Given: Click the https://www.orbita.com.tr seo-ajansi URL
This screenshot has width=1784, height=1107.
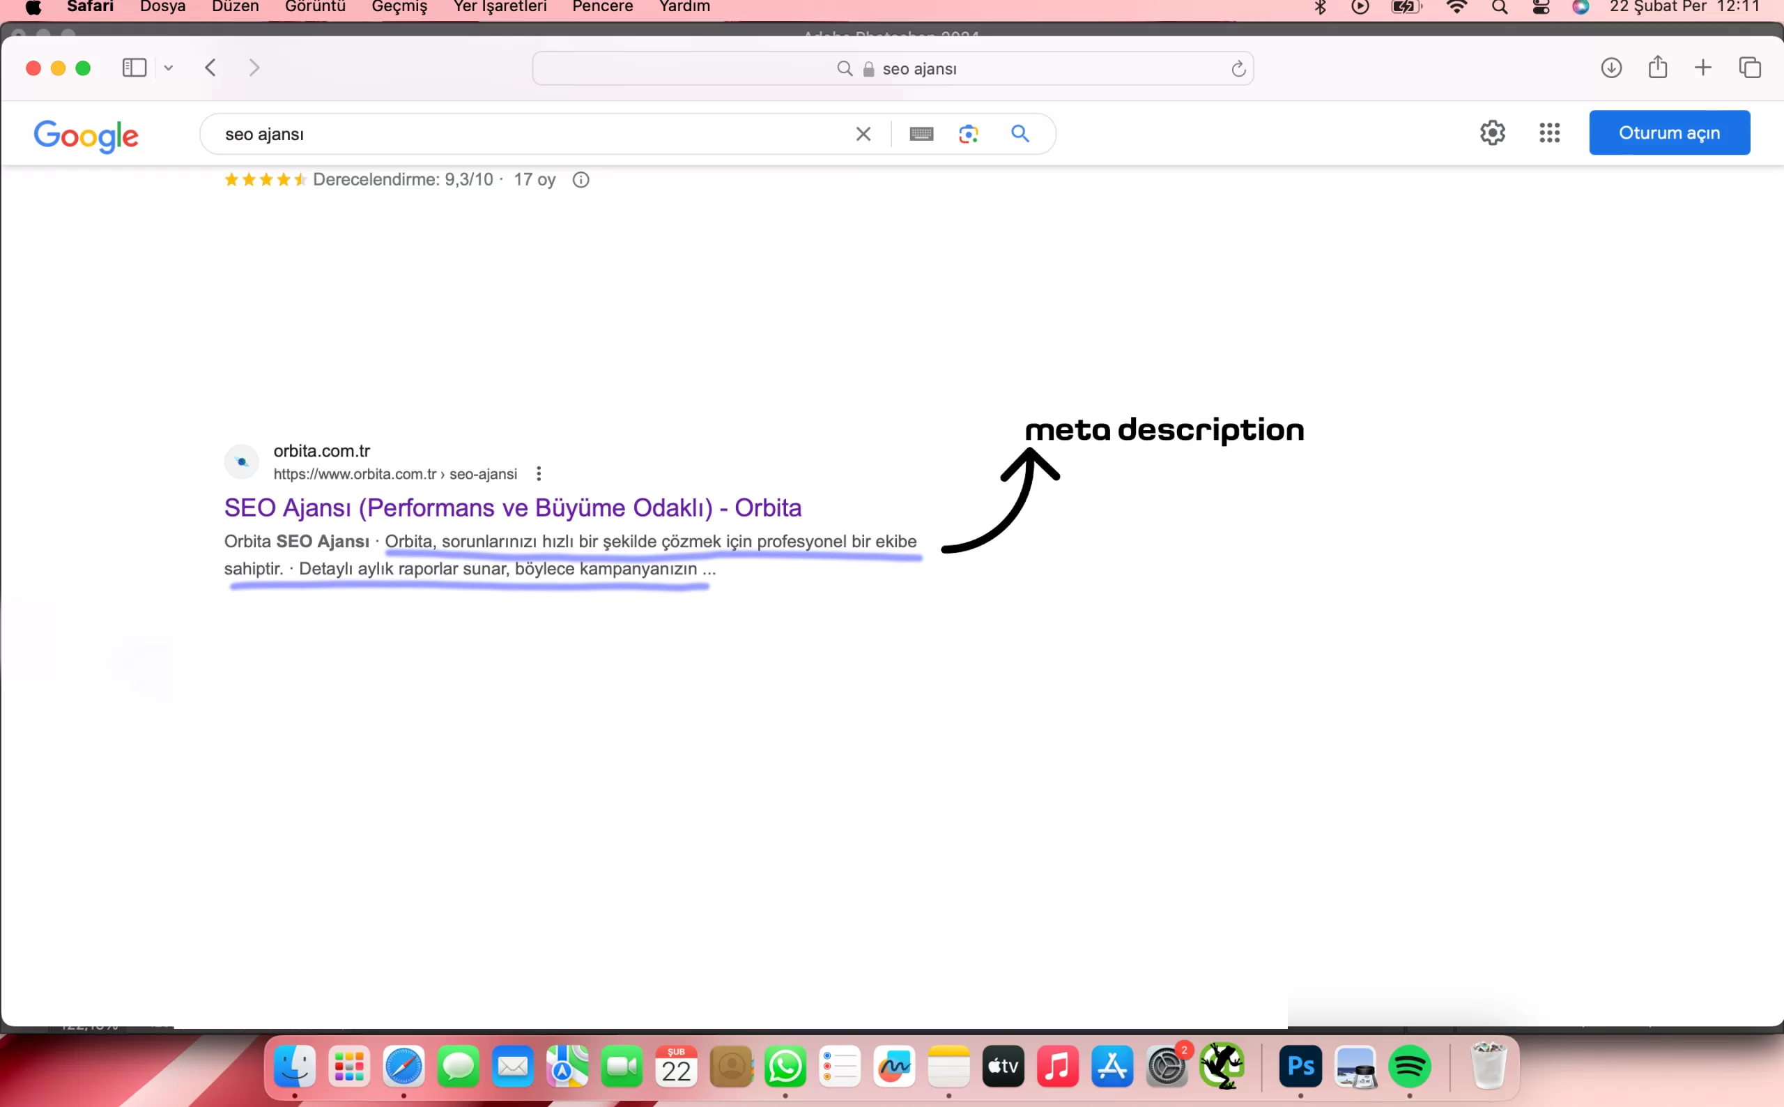Looking at the screenshot, I should click(395, 475).
